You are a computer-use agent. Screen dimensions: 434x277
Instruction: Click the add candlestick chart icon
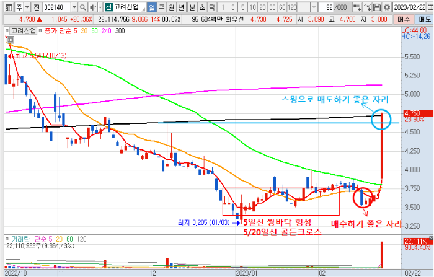(x=357, y=7)
